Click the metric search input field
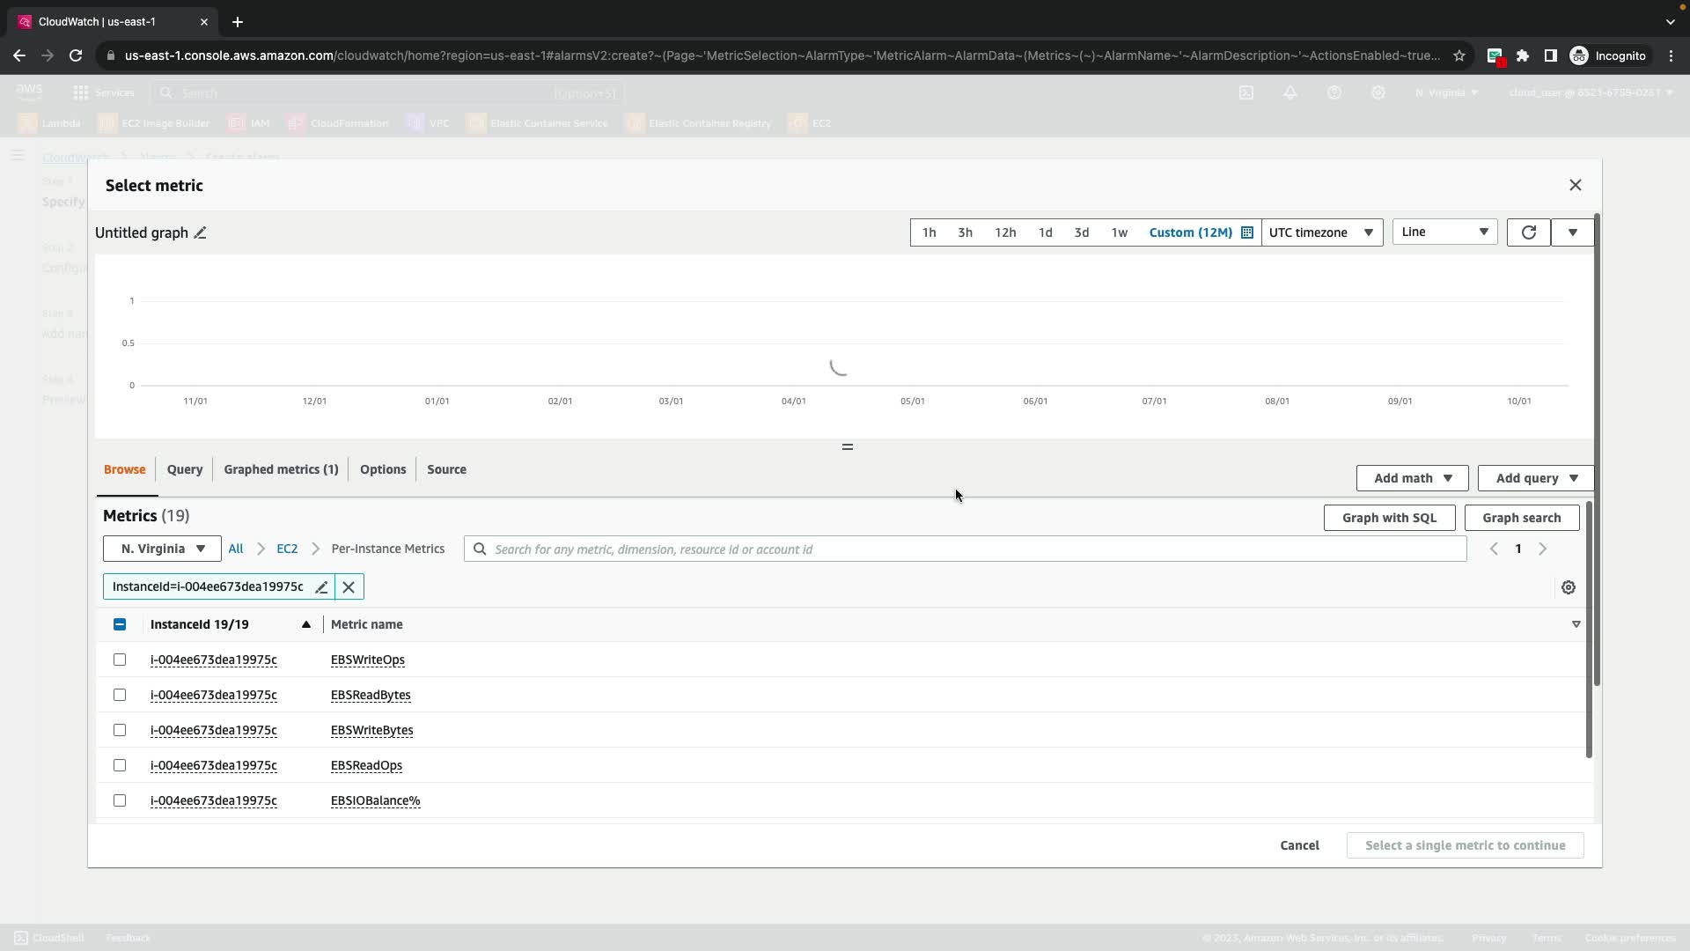The image size is (1690, 951). coord(968,549)
